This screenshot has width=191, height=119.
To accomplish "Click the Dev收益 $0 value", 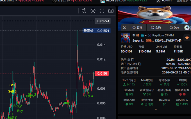I will pyautogui.click(x=164, y=104).
